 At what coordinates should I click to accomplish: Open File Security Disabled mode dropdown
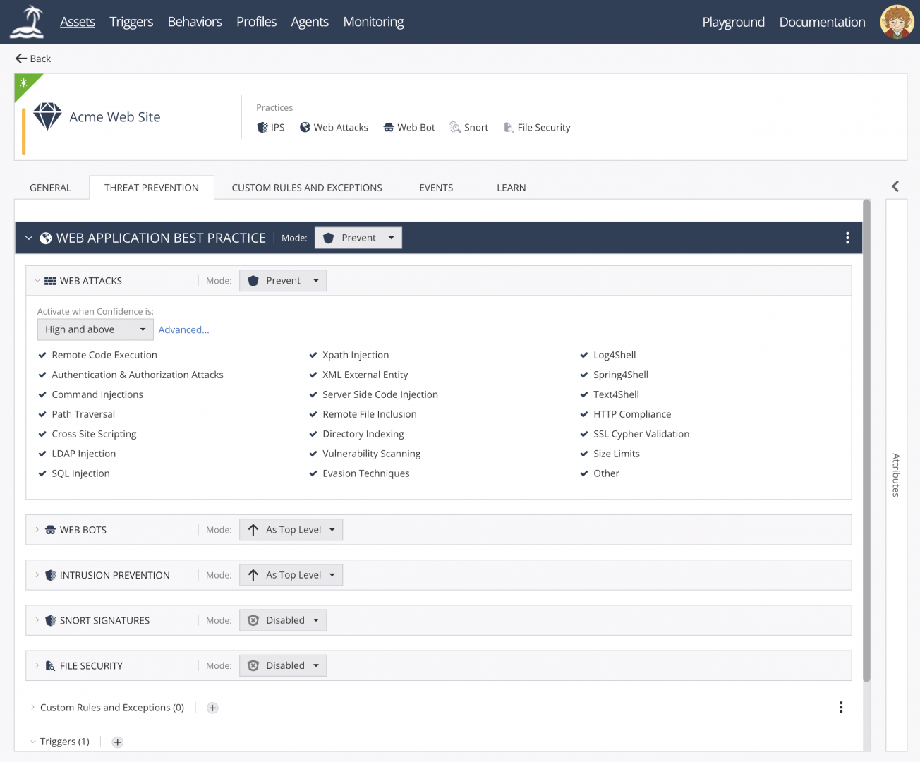click(x=283, y=665)
